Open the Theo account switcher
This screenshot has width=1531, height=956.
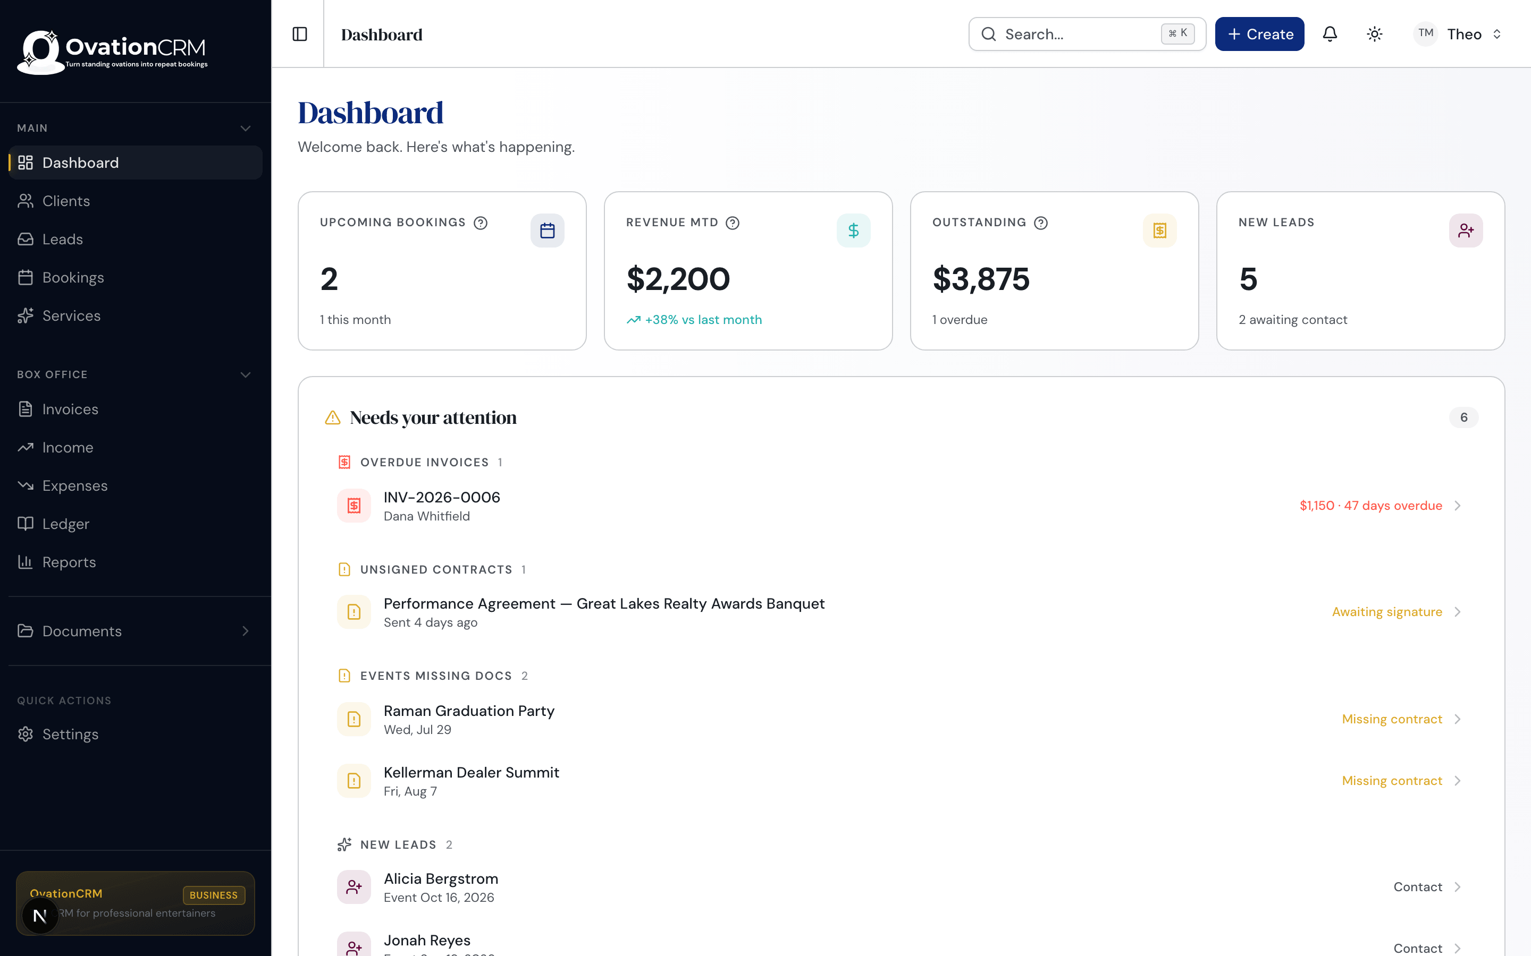click(1458, 34)
